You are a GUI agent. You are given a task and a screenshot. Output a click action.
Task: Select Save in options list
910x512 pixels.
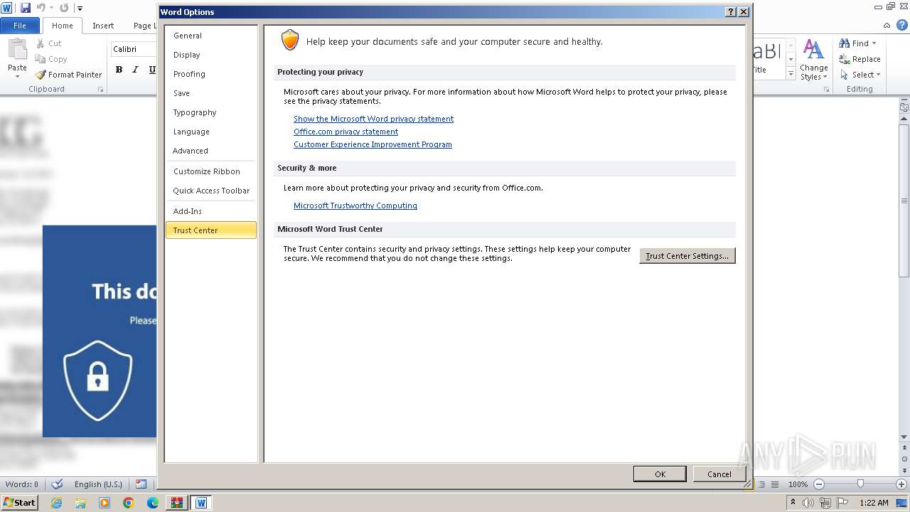coord(210,93)
